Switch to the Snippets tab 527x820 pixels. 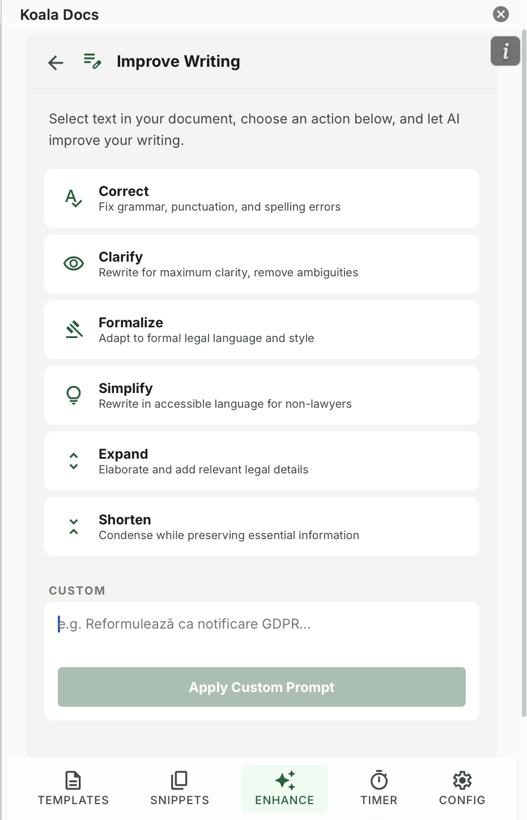point(179,788)
